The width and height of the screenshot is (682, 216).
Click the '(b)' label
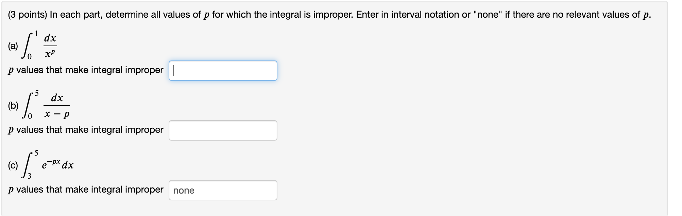click(x=13, y=106)
